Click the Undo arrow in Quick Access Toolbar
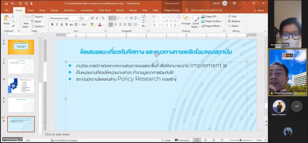The image size is (308, 143). tap(12, 3)
